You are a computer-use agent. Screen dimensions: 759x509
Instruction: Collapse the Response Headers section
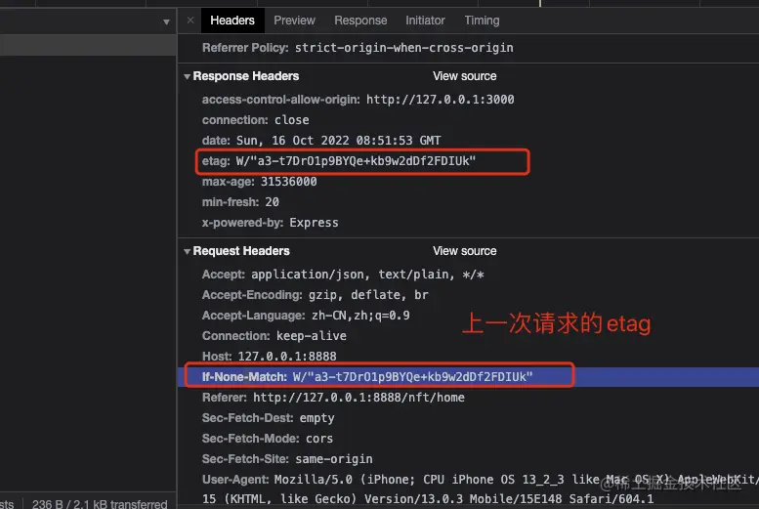[187, 76]
